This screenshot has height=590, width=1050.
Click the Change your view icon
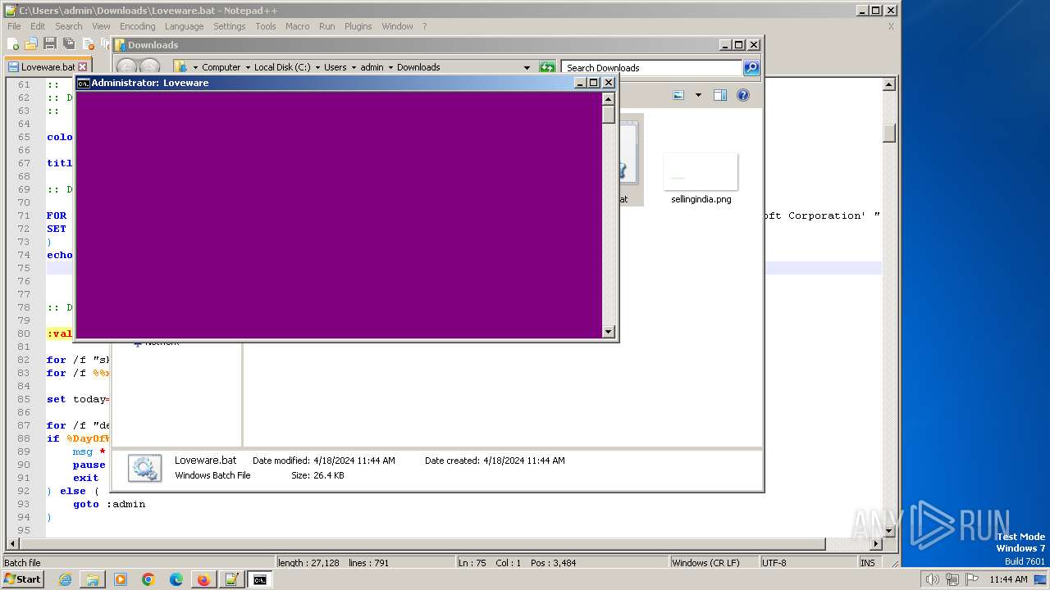tap(678, 95)
